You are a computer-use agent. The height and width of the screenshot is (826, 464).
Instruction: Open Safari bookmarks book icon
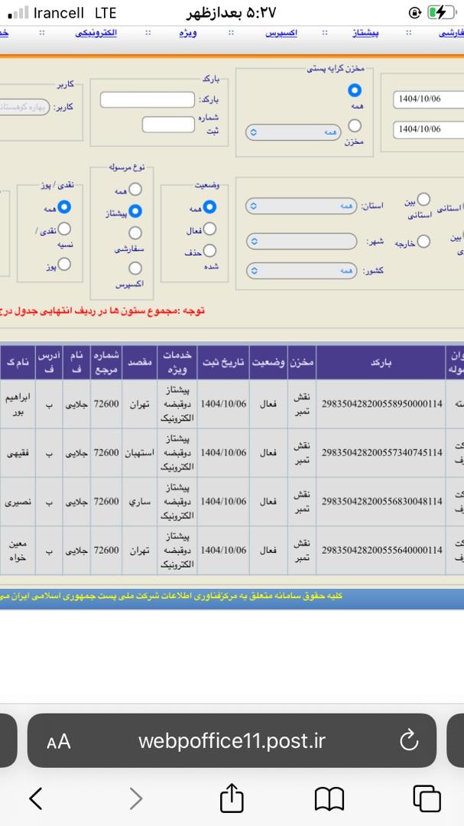click(x=329, y=798)
